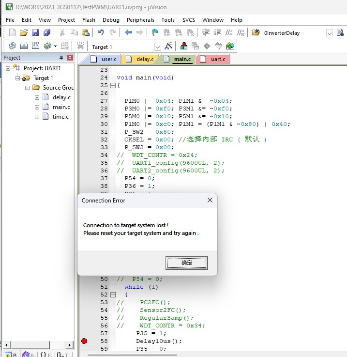Switch to the delay.c editor tab
This screenshot has width=347, height=357.
click(140, 59)
